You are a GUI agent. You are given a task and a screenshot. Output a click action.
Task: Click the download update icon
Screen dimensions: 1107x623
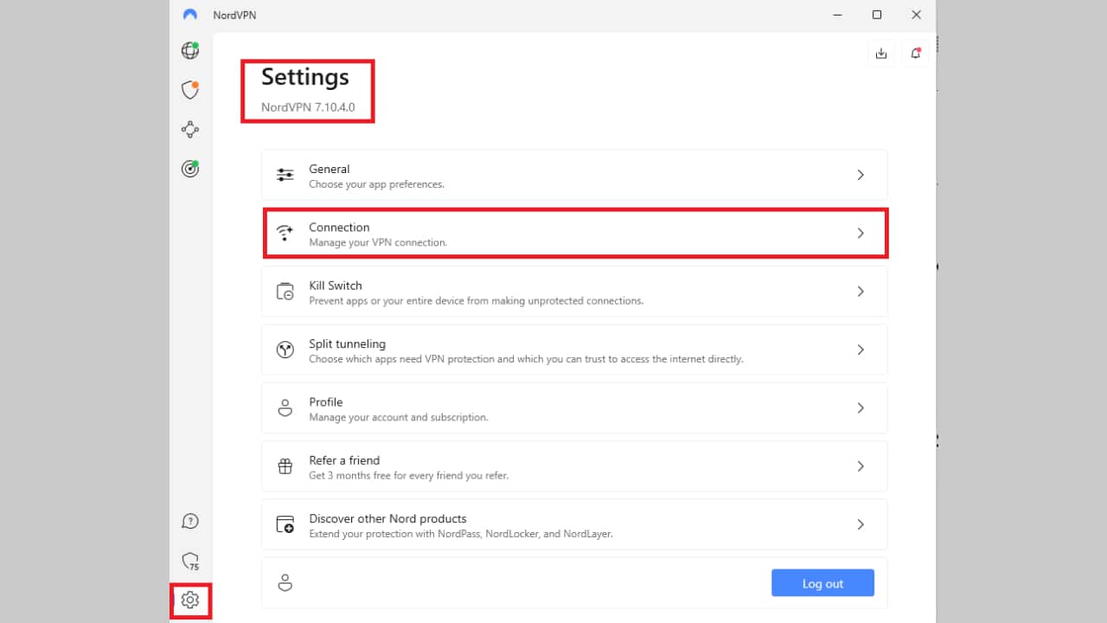(x=881, y=54)
